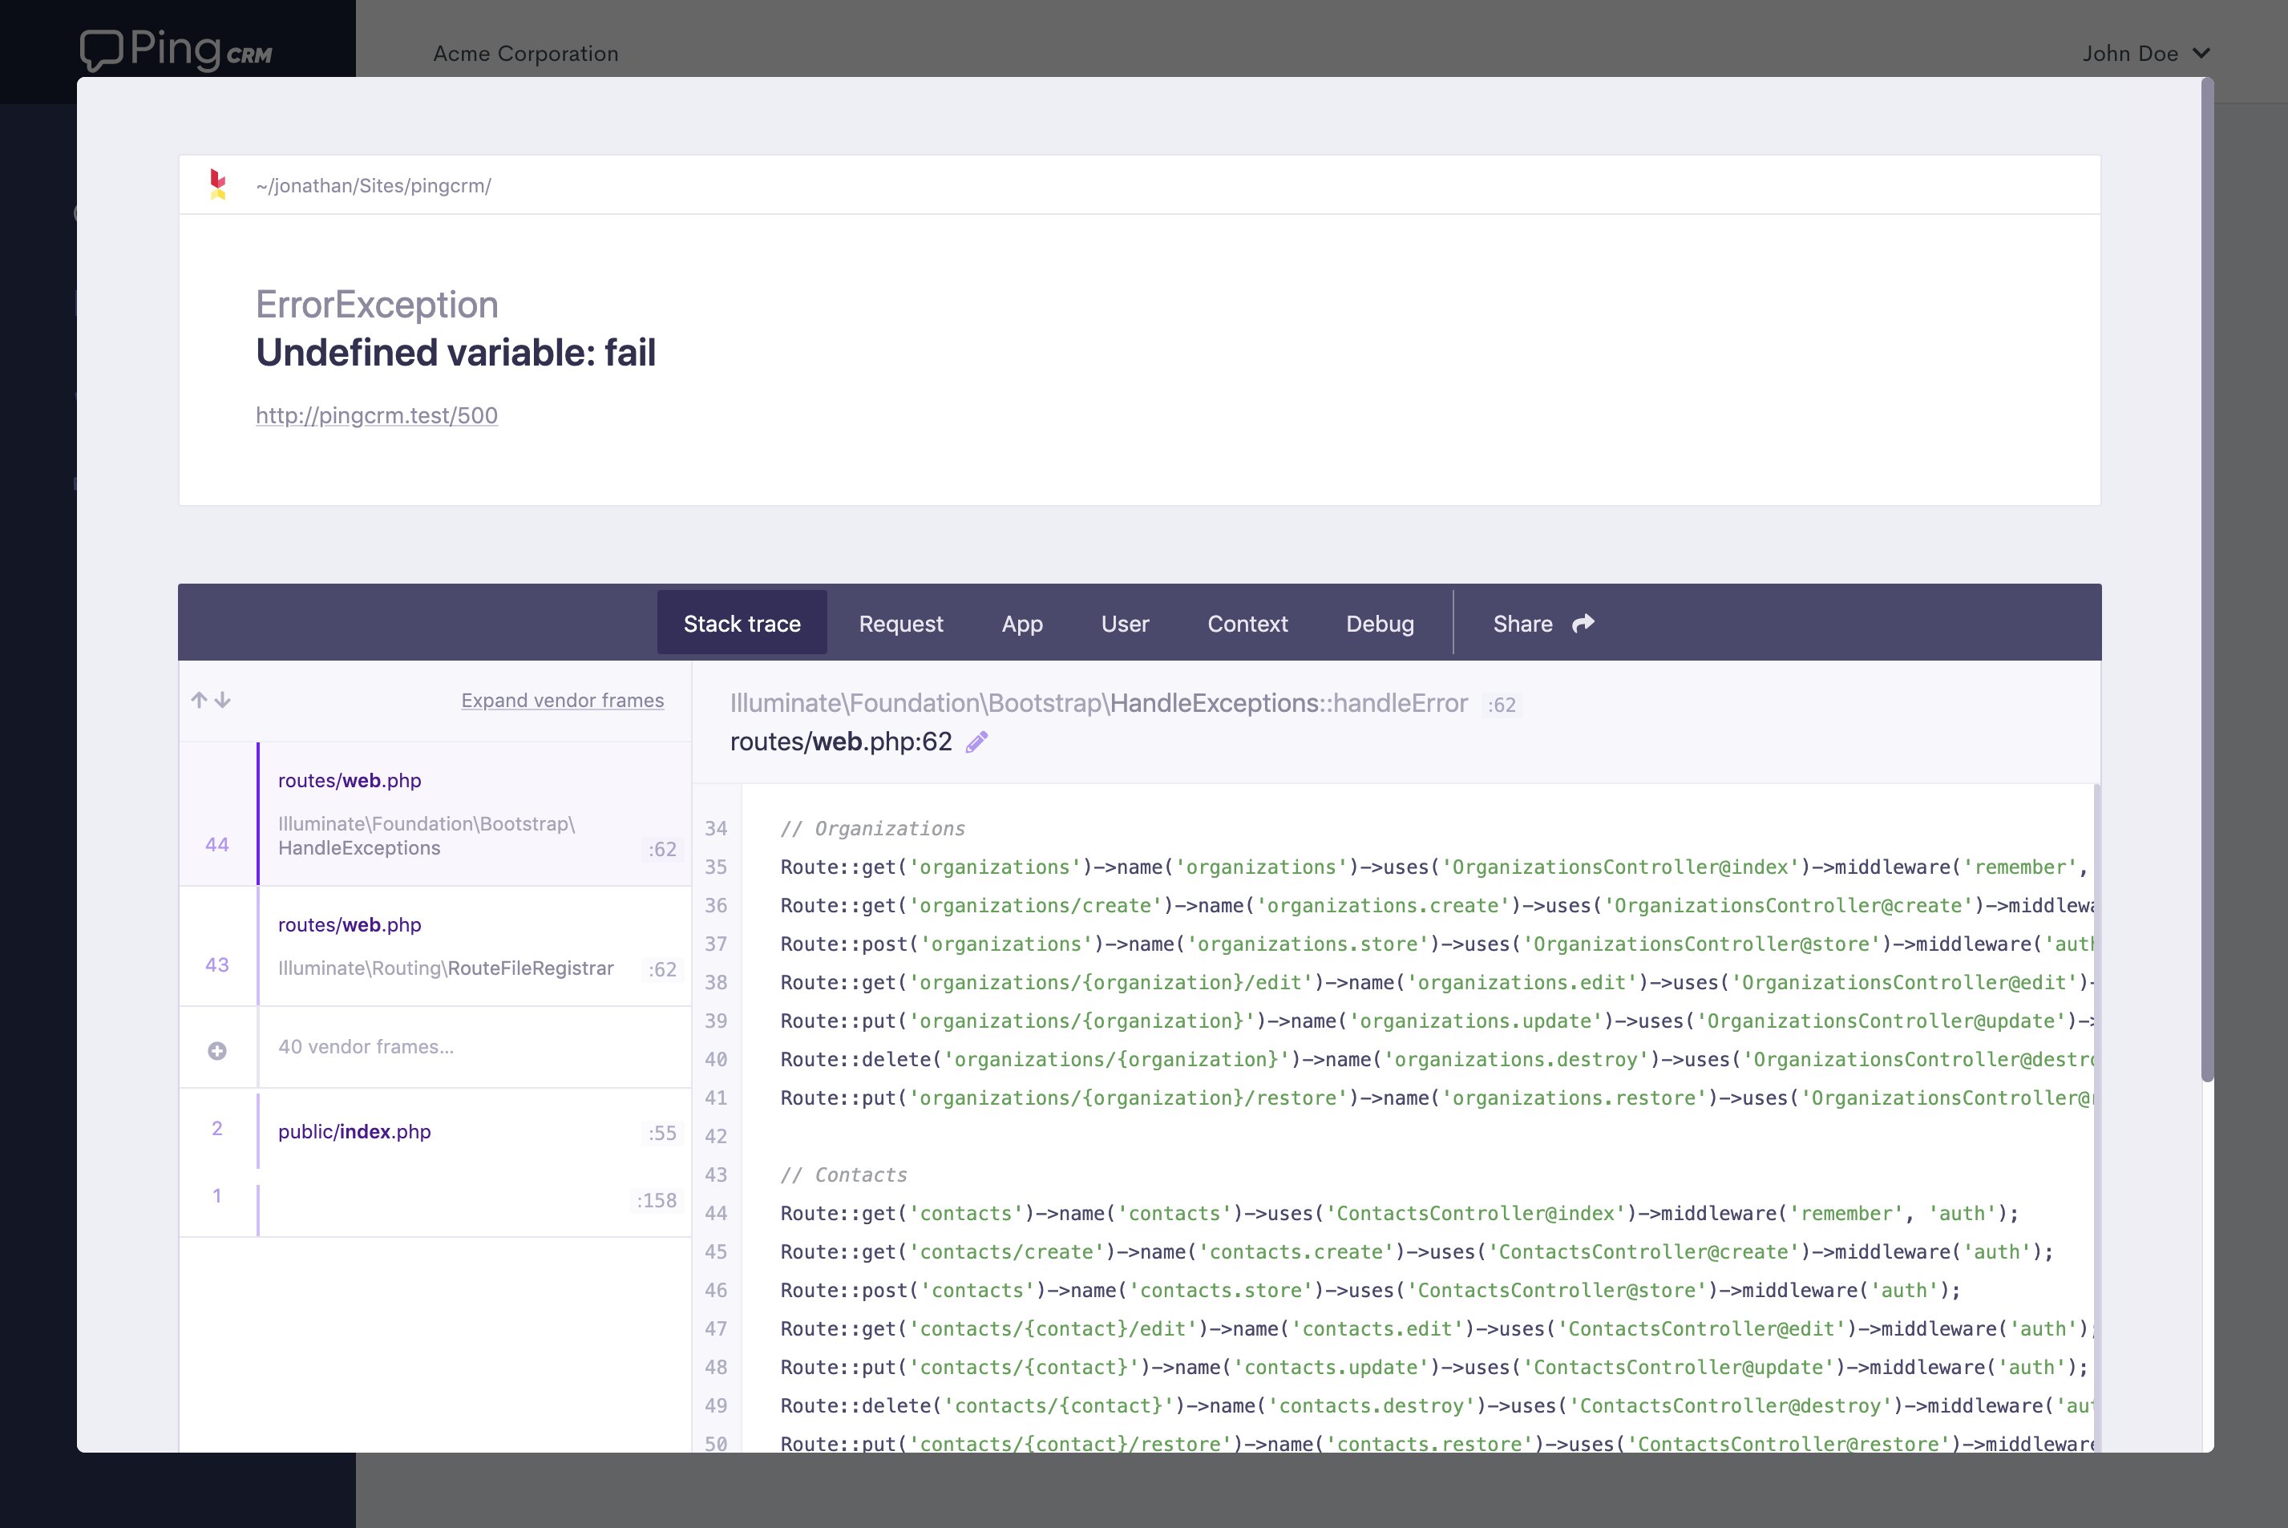Click the '// Contacts' comment line
2288x1528 pixels.
click(843, 1174)
